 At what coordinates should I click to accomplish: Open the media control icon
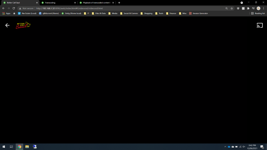tap(253, 8)
